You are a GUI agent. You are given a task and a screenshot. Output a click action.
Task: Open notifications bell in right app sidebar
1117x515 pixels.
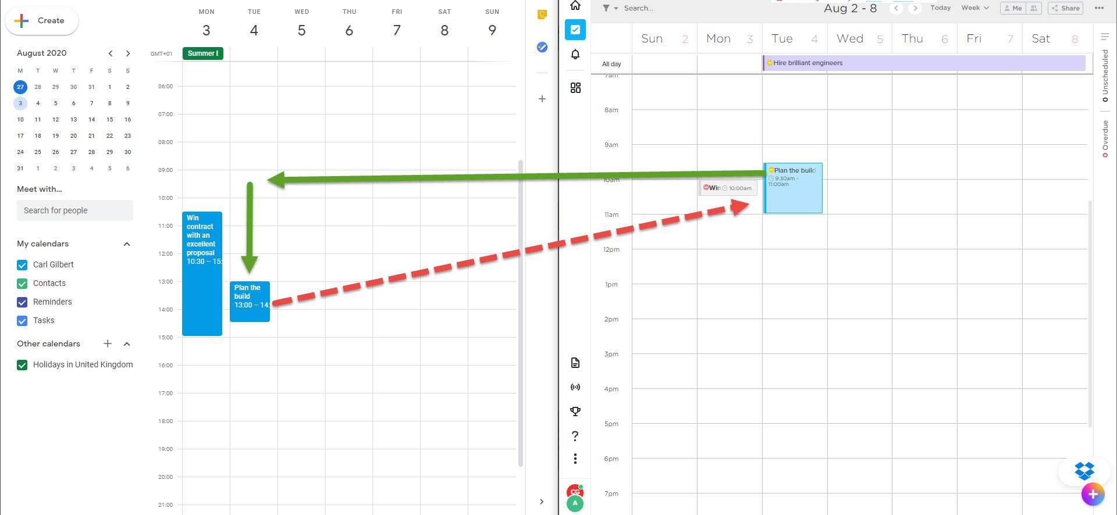click(575, 54)
